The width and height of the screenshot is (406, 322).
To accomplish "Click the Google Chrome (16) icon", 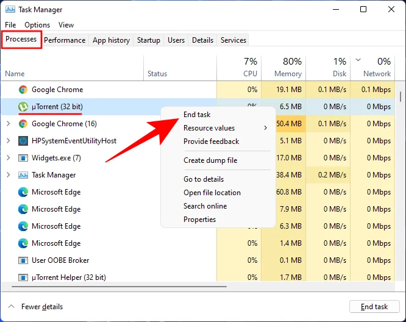I will pos(23,124).
